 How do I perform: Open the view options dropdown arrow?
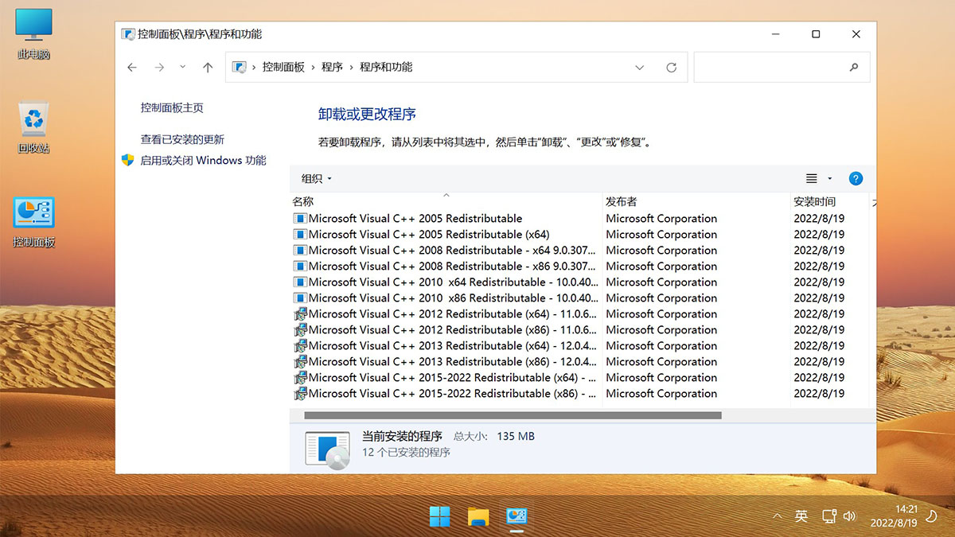tap(829, 178)
